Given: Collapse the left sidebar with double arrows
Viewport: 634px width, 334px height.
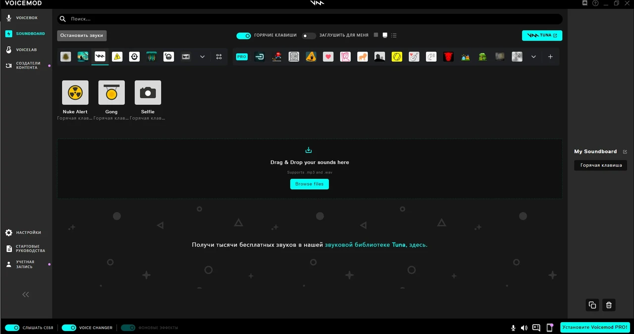Looking at the screenshot, I should 25,294.
